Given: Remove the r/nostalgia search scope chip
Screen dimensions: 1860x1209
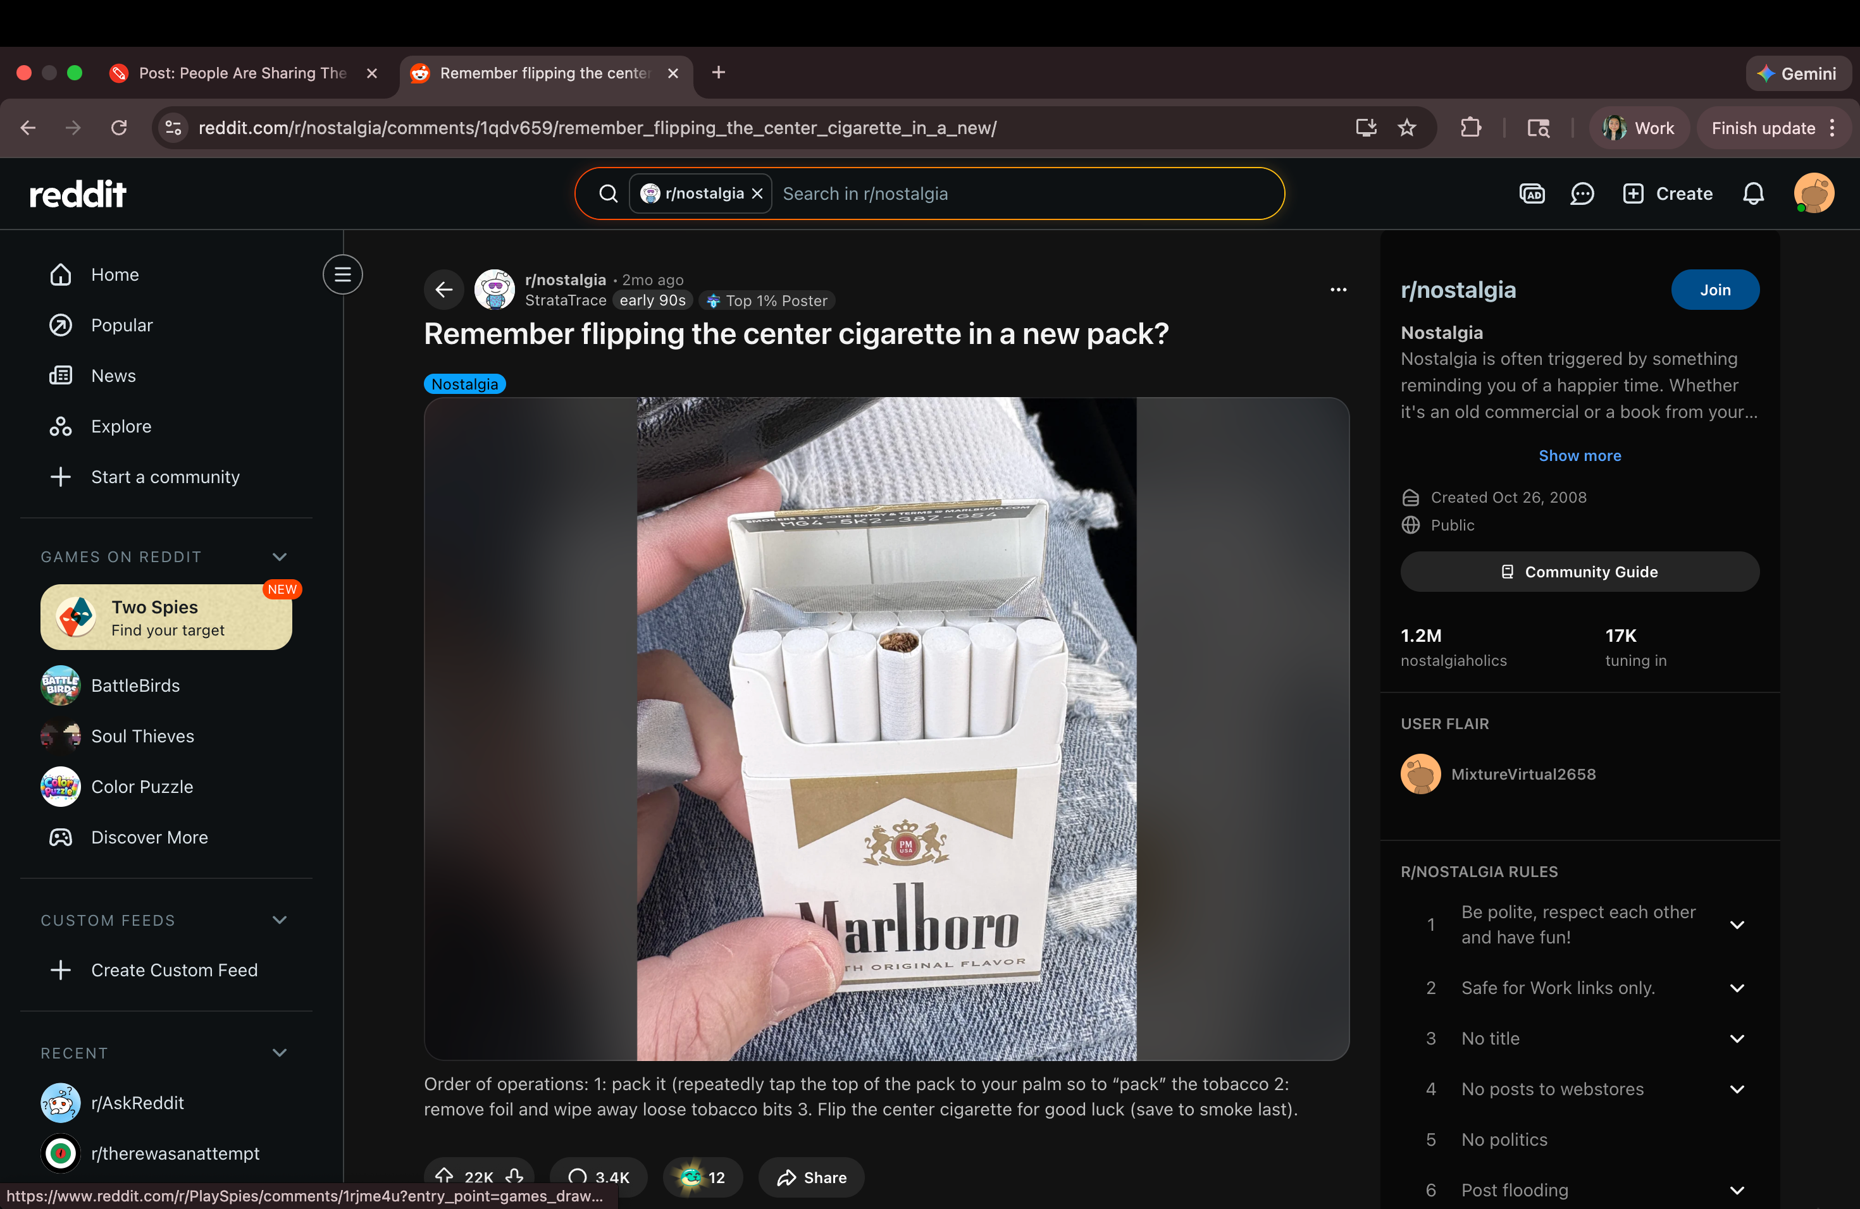Looking at the screenshot, I should point(757,193).
